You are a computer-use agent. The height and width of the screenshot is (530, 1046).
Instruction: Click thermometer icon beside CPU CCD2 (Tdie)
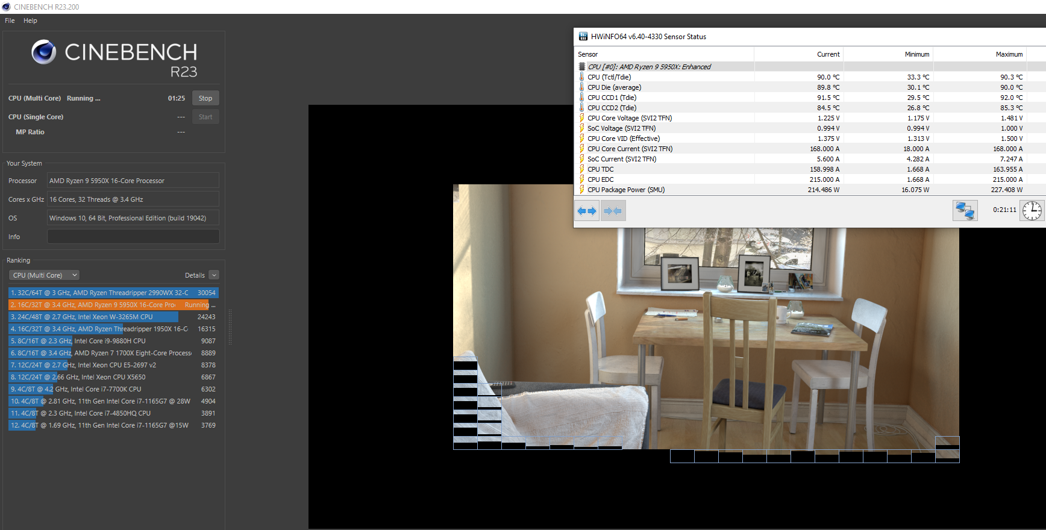582,108
